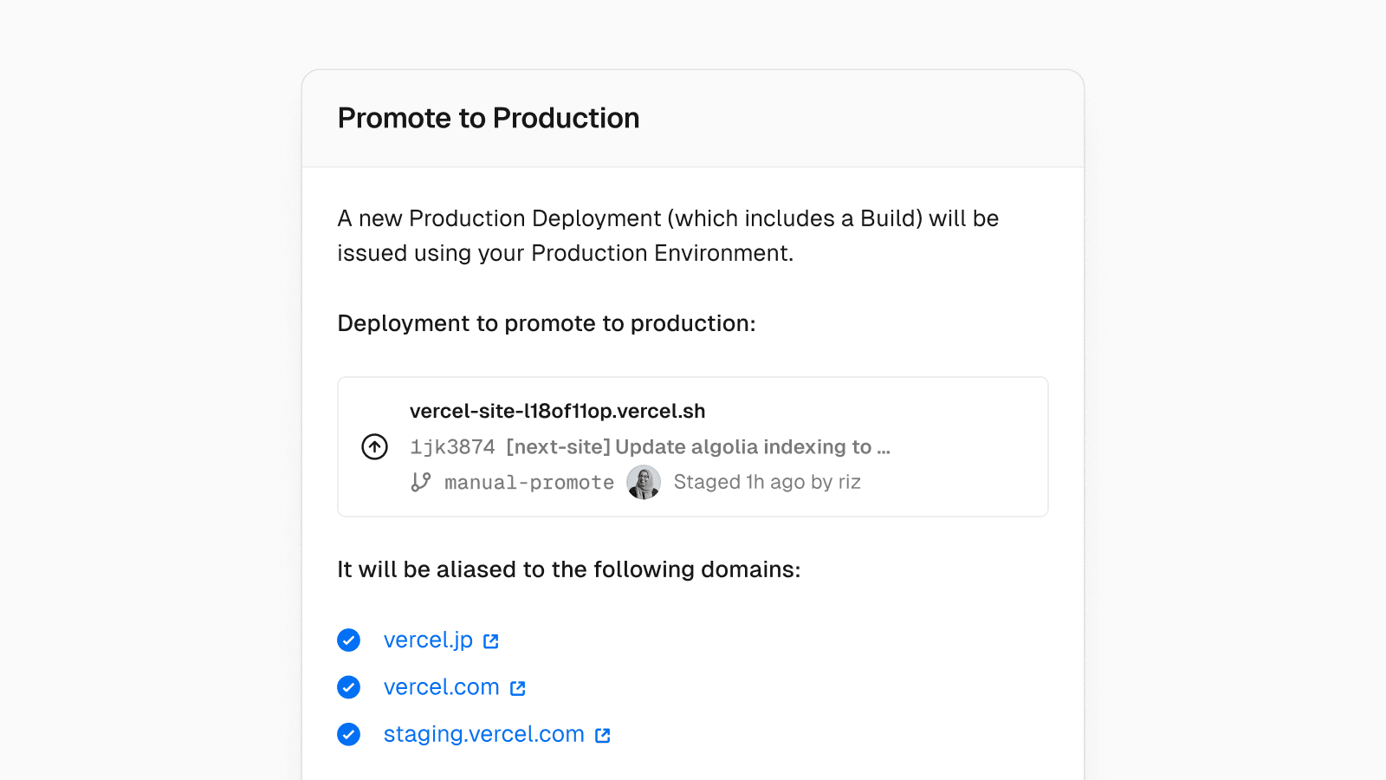
Task: Open the external link icon next to vercel.com
Action: click(x=518, y=688)
